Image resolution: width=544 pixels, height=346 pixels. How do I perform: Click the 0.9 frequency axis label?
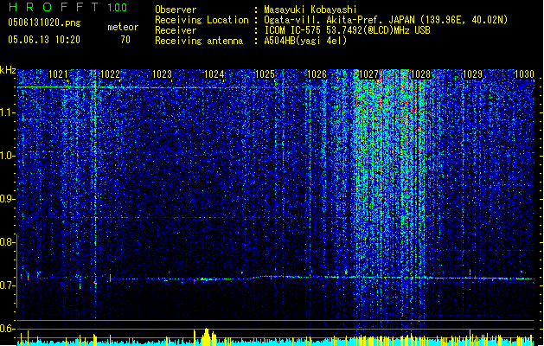click(8, 199)
